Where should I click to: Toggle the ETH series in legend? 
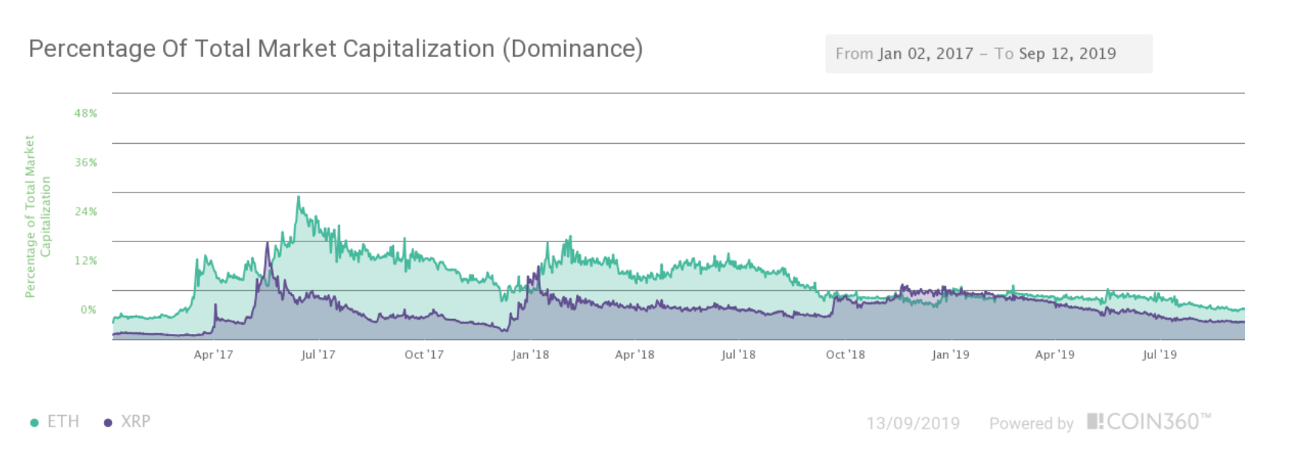point(54,422)
